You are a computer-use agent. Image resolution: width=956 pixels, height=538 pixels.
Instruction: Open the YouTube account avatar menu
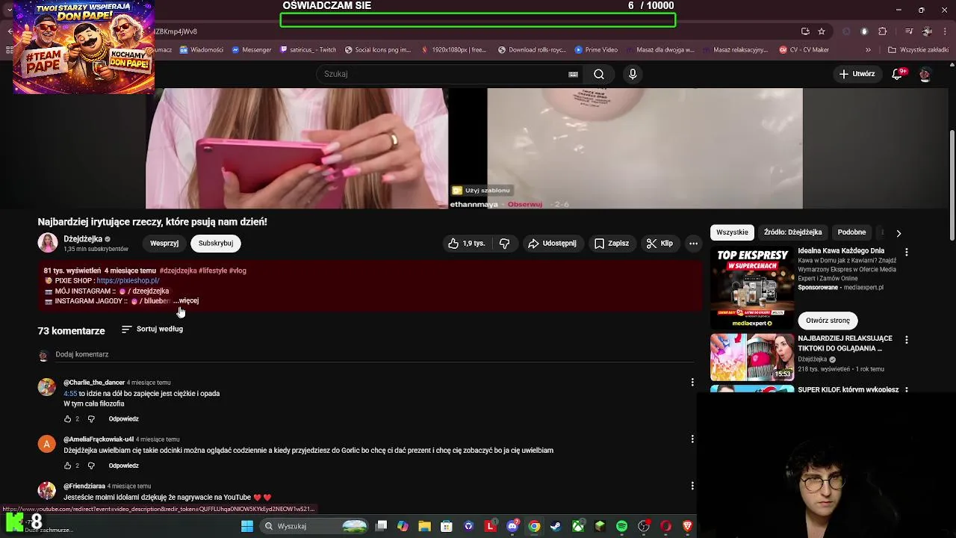click(925, 74)
